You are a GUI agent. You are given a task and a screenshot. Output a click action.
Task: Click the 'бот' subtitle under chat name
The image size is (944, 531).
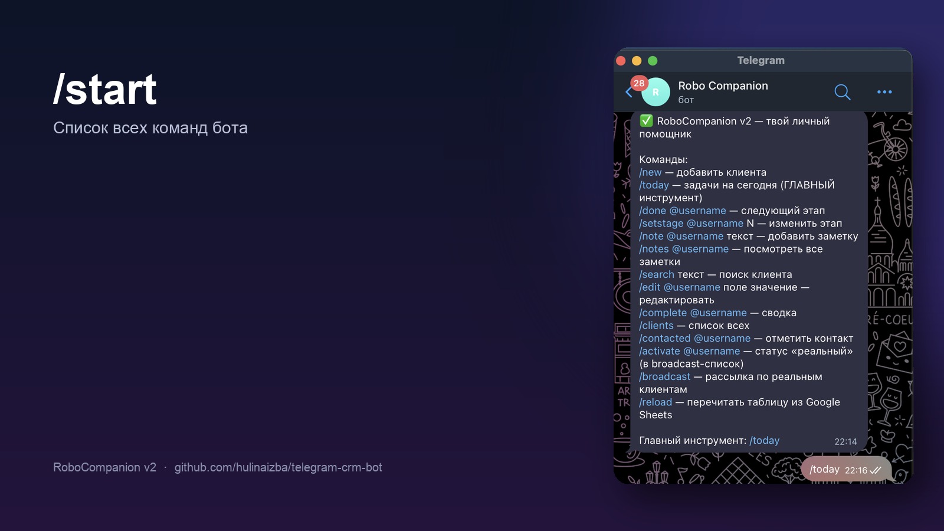tap(686, 100)
